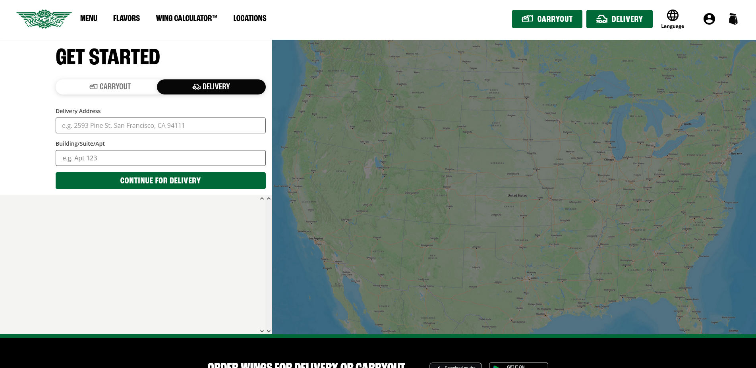Focus the Building/Suite/Apt input field
The height and width of the screenshot is (368, 756).
160,158
